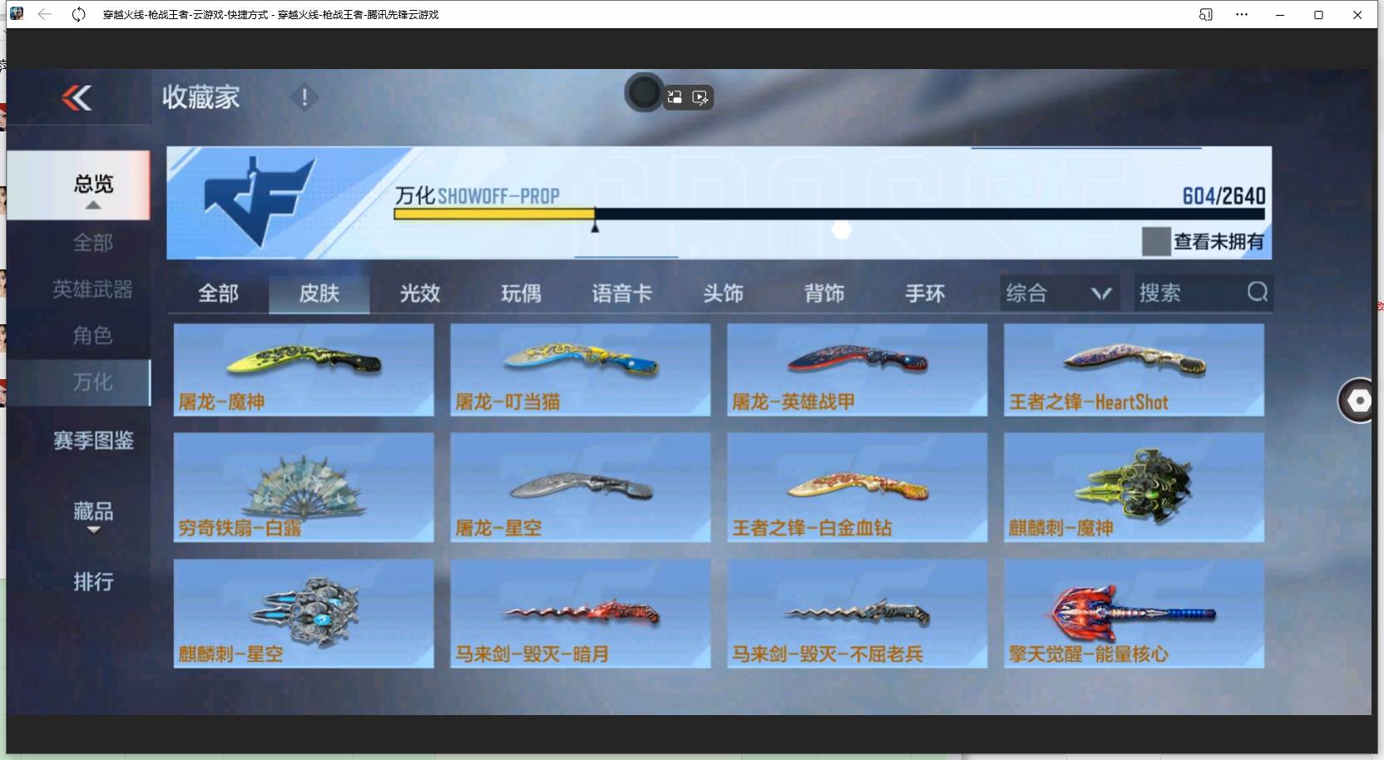Switch to the 手环 tab
This screenshot has width=1384, height=760.
tap(926, 294)
